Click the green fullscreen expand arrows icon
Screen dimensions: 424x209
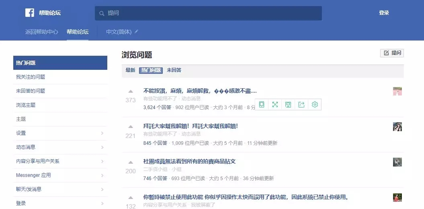[275, 104]
